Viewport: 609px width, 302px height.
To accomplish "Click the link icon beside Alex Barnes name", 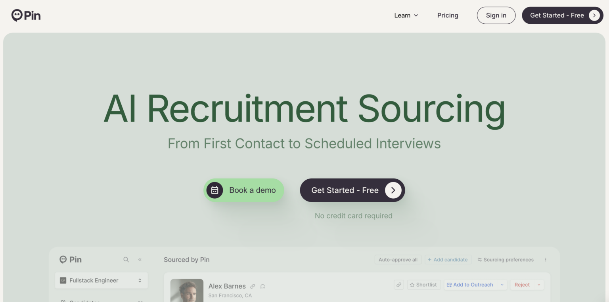I will click(x=253, y=286).
